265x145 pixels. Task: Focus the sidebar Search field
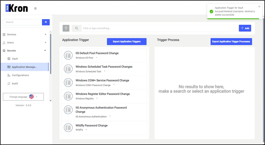[x=22, y=22]
